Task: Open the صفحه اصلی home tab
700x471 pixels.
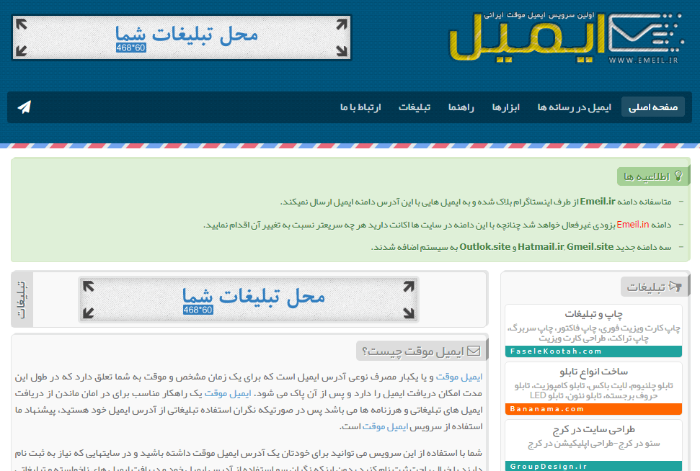Action: (652, 106)
